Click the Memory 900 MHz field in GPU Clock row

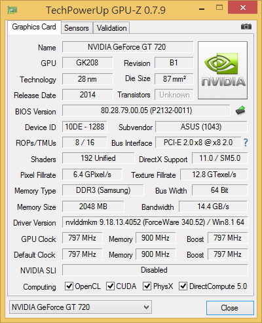point(156,238)
